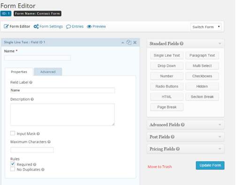Click the Move to Trash link
This screenshot has width=236, height=185.
coord(160,167)
